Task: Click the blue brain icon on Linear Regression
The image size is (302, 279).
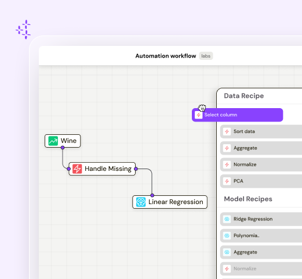Action: point(141,202)
